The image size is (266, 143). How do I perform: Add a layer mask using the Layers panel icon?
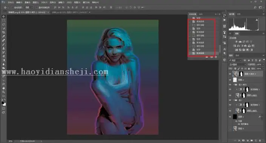click(243, 140)
